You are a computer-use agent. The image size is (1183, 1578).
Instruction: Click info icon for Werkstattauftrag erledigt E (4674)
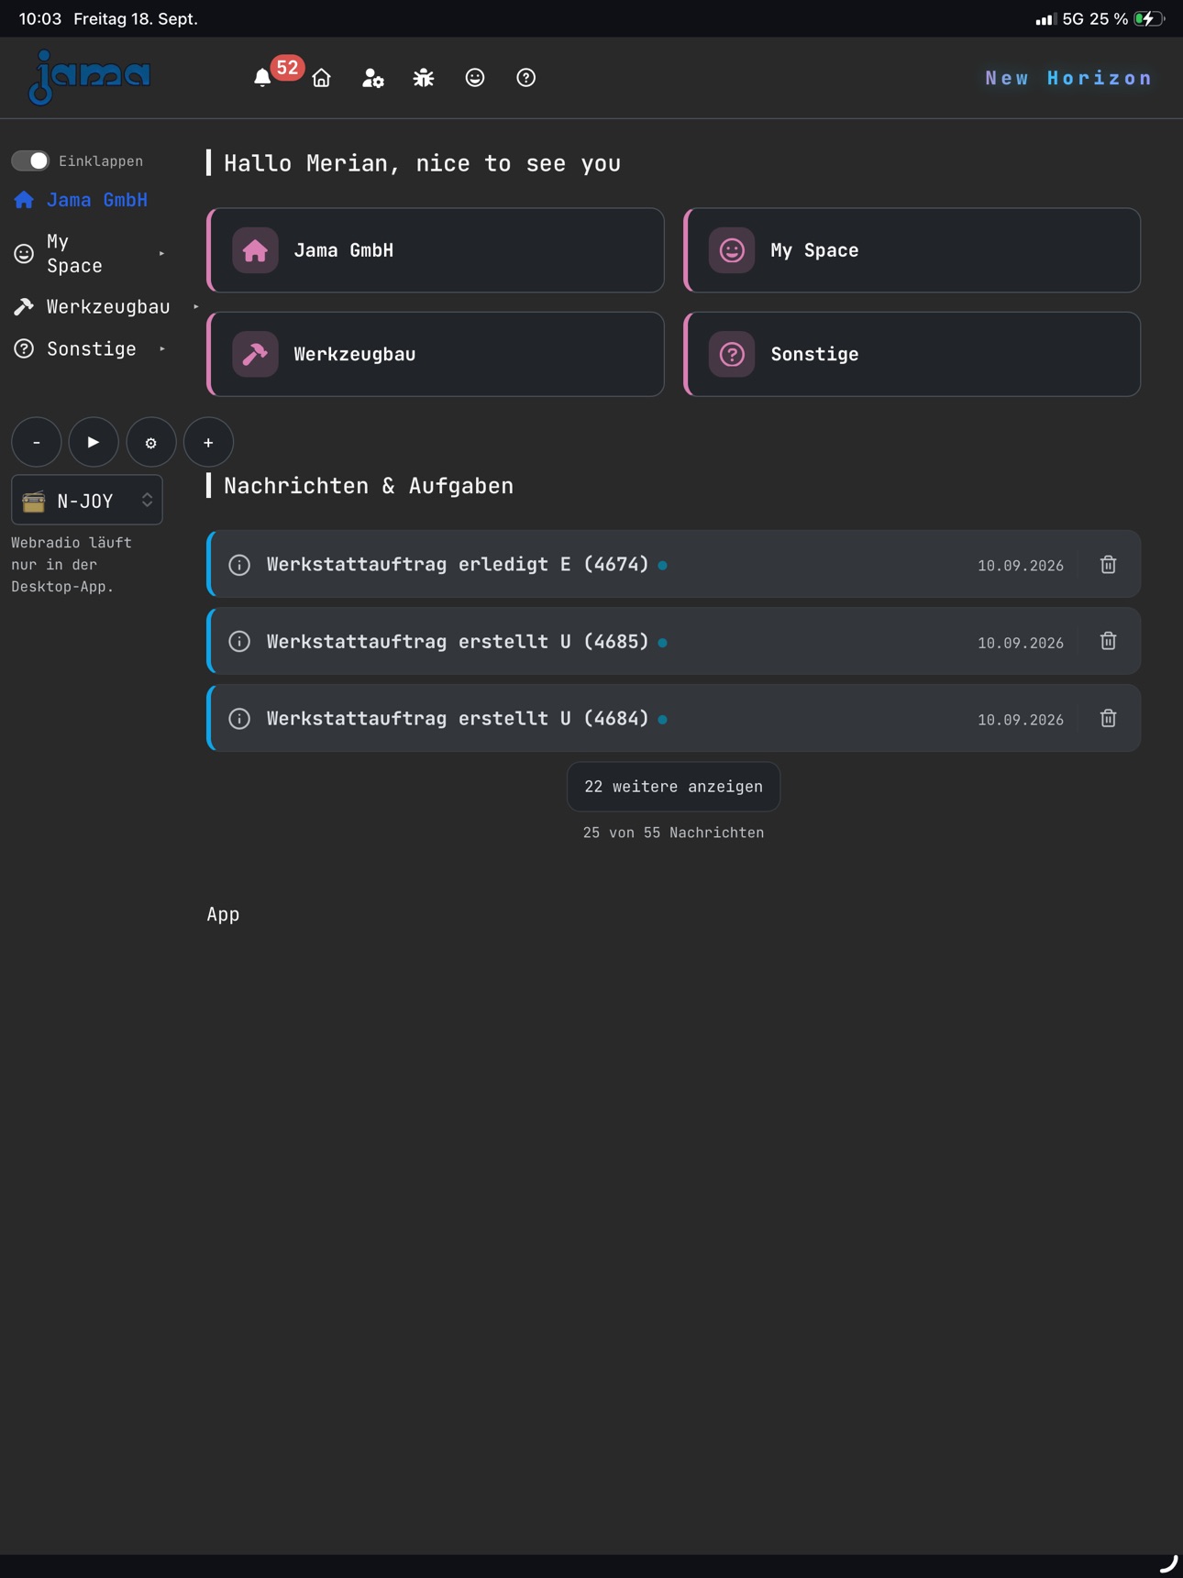pyautogui.click(x=239, y=565)
